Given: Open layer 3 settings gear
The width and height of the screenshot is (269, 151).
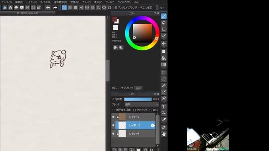Looking at the screenshot, I should click(x=153, y=125).
